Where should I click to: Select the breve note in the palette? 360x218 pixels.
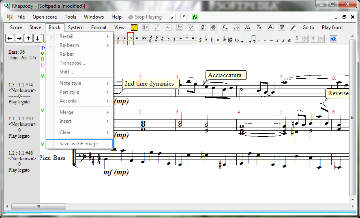[x=144, y=38]
